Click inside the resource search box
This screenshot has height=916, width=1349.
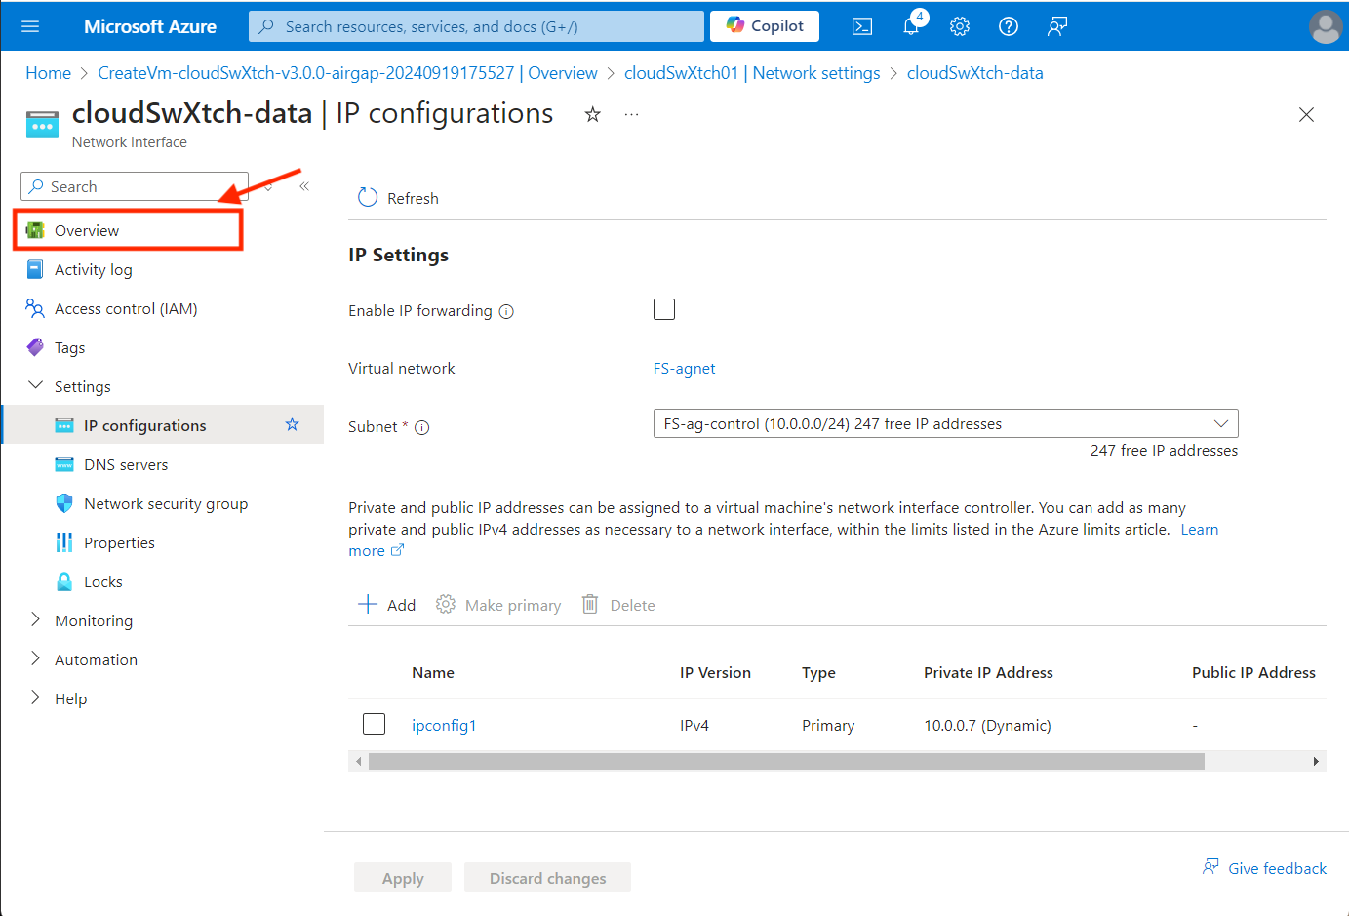476,26
